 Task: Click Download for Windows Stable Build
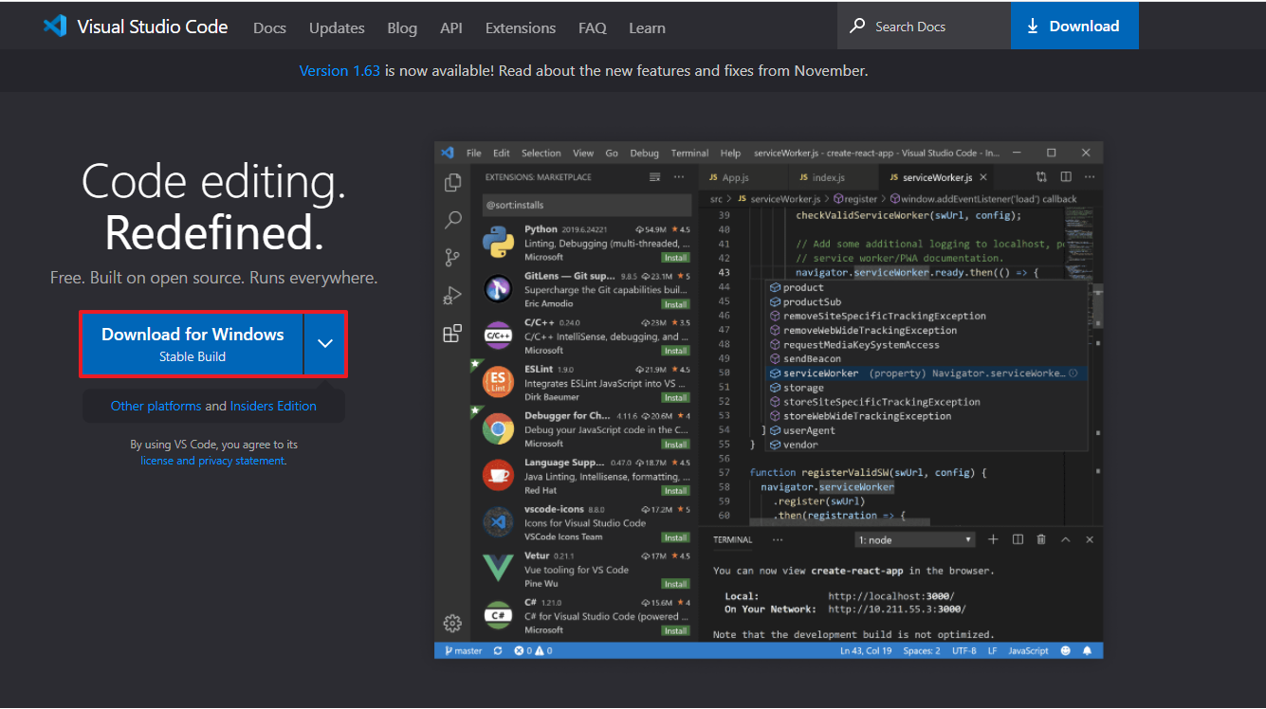(193, 344)
